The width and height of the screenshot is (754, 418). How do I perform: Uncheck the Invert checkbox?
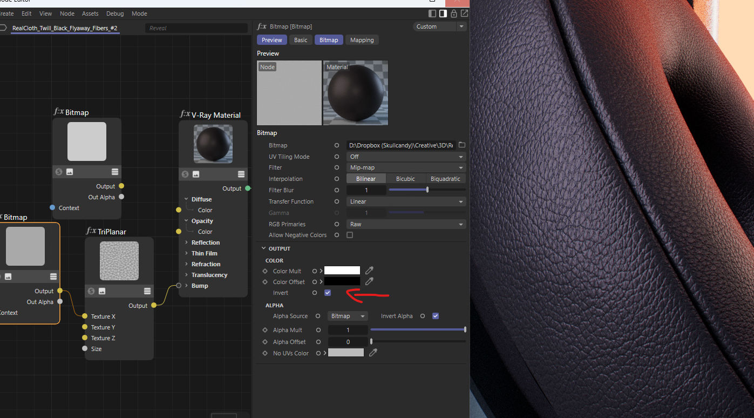tap(328, 293)
